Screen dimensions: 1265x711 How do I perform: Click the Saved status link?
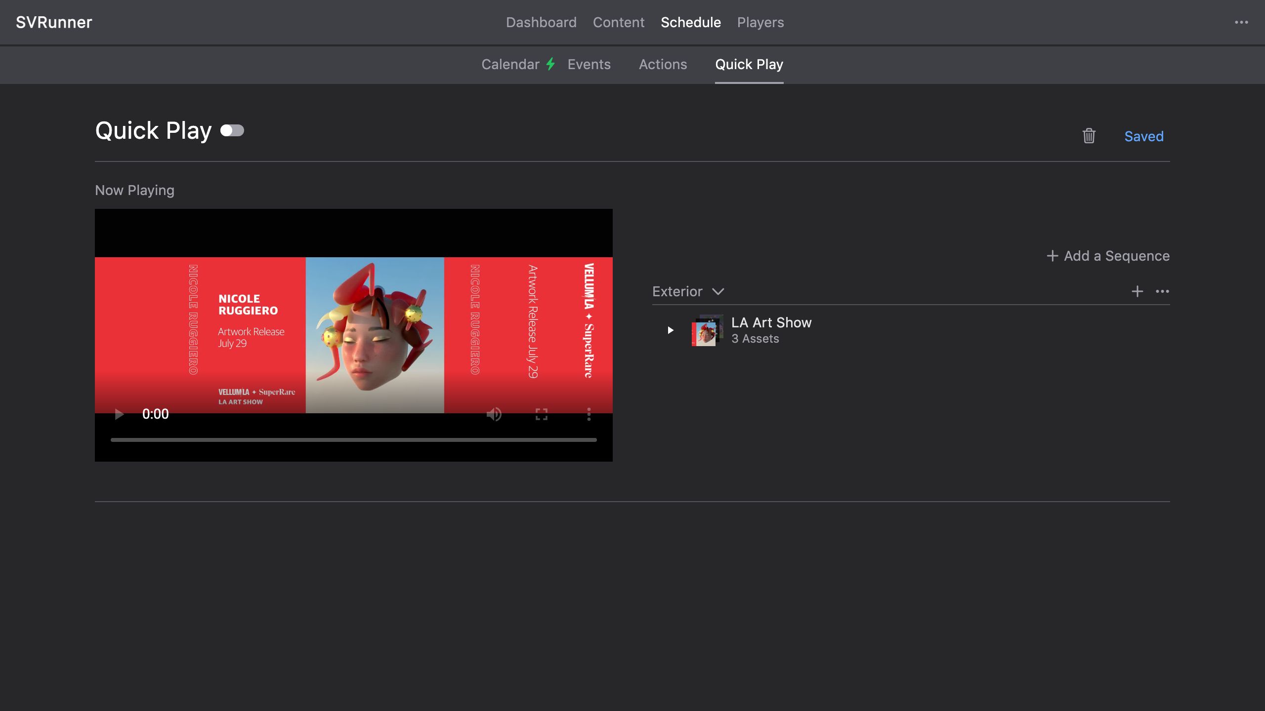click(1143, 136)
